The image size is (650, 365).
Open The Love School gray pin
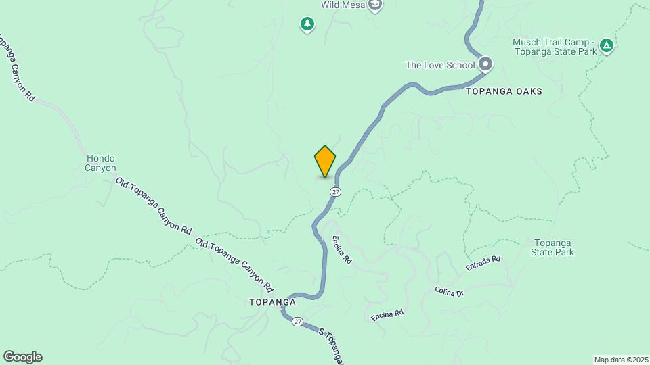click(485, 65)
